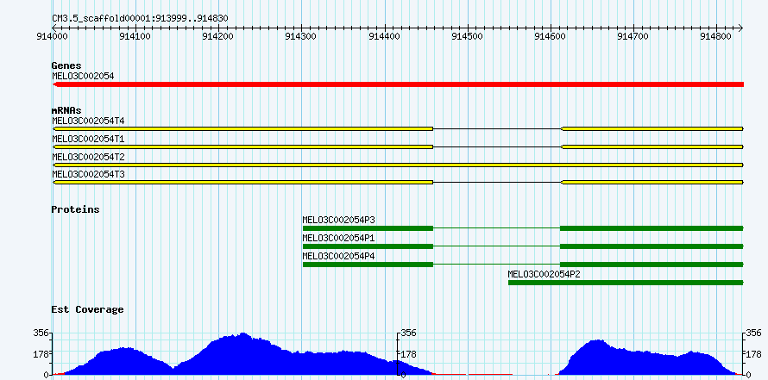Select the MELO3C002054T4 transcript label

(88, 121)
